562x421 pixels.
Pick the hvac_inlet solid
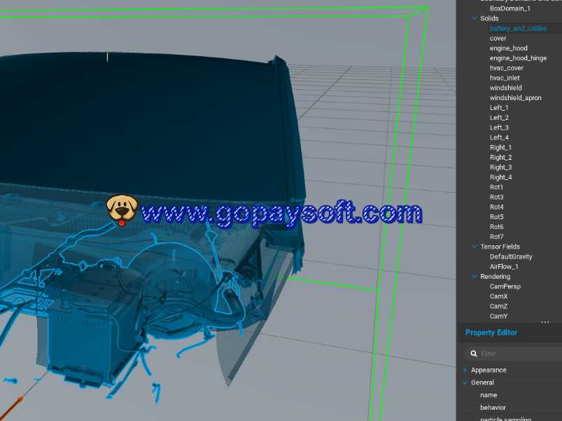click(x=505, y=78)
